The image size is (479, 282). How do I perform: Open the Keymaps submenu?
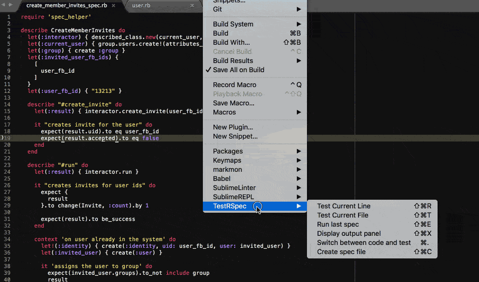click(255, 161)
